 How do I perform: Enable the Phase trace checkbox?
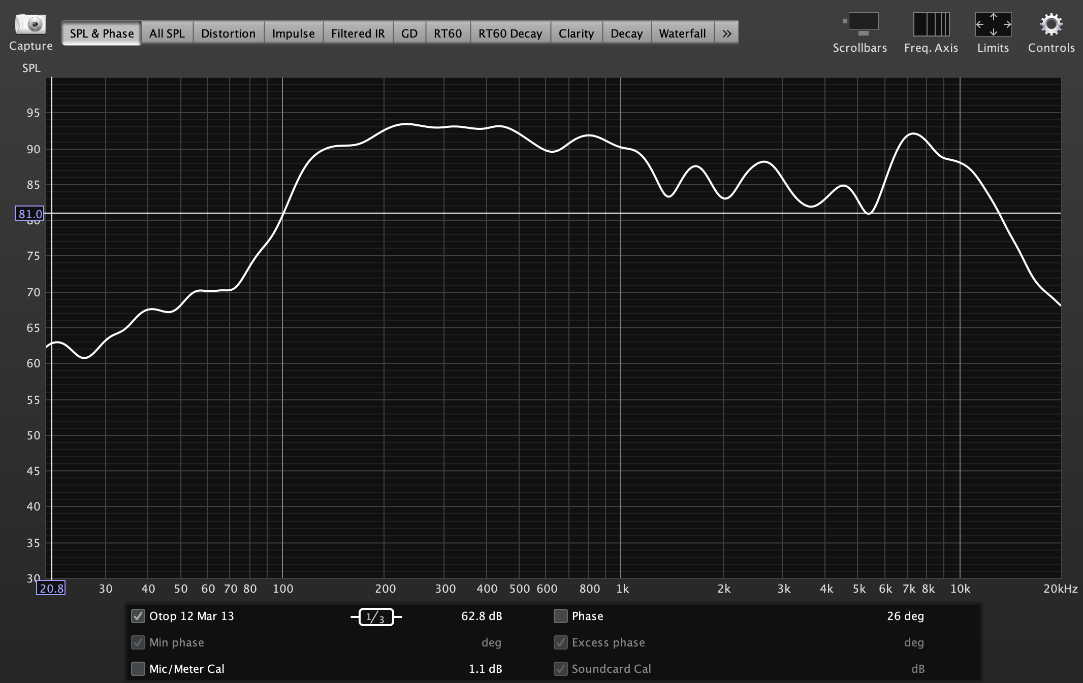point(560,616)
